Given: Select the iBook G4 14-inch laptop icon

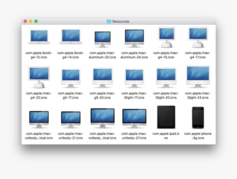Looking at the screenshot, I should click(71, 37).
